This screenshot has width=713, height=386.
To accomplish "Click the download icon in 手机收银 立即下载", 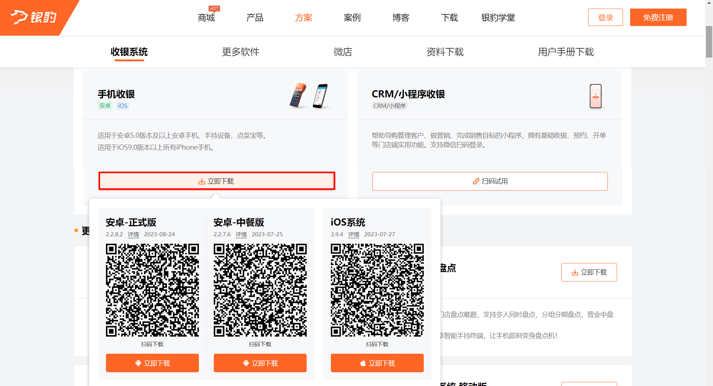I will click(x=202, y=181).
